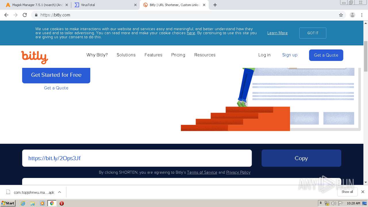This screenshot has width=368, height=207.
Task: Open the Why Bitly? menu
Action: coord(97,55)
